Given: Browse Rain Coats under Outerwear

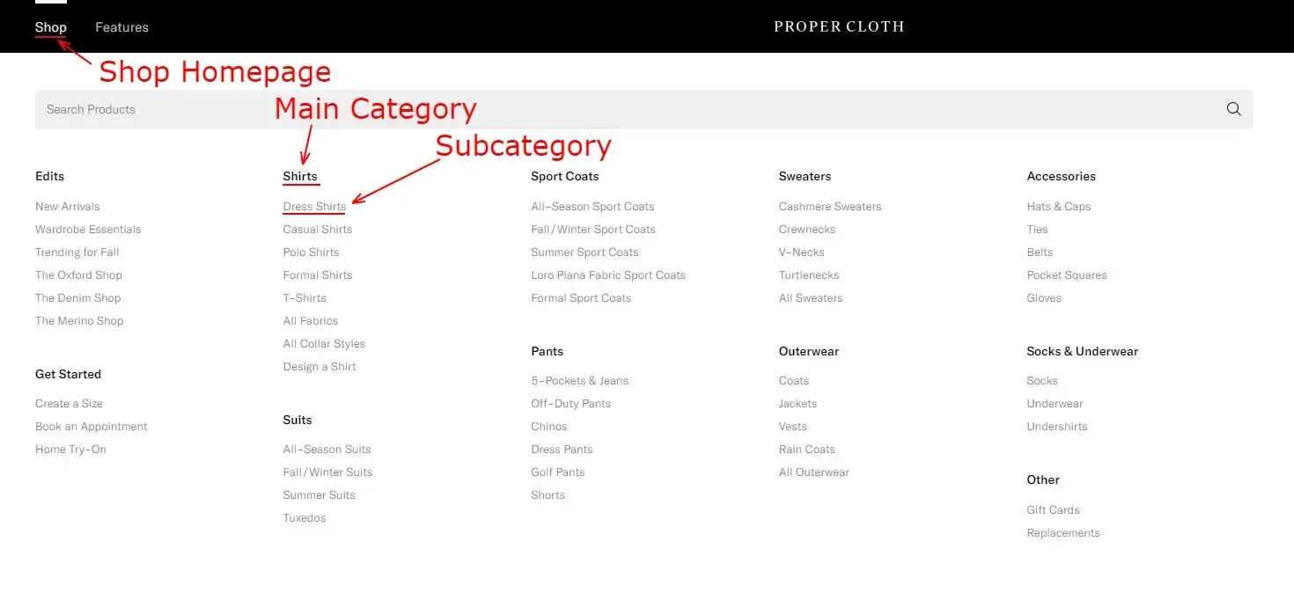Looking at the screenshot, I should coord(806,449).
